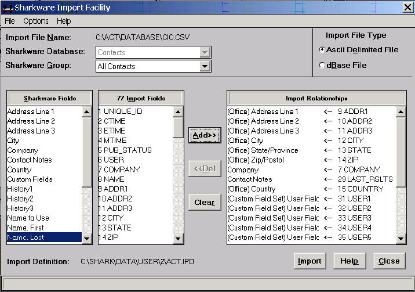Click the Import Relationships column header

(316, 98)
